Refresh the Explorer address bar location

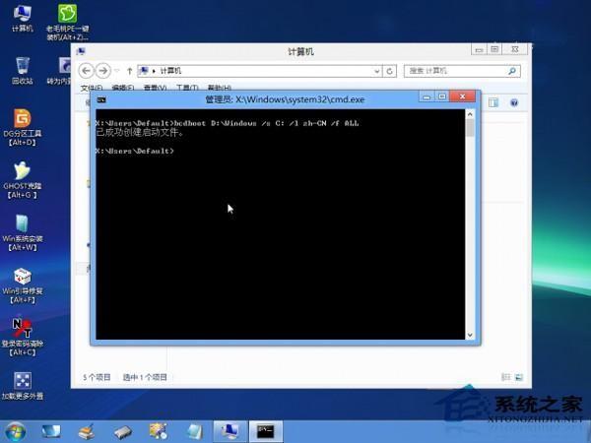(391, 71)
